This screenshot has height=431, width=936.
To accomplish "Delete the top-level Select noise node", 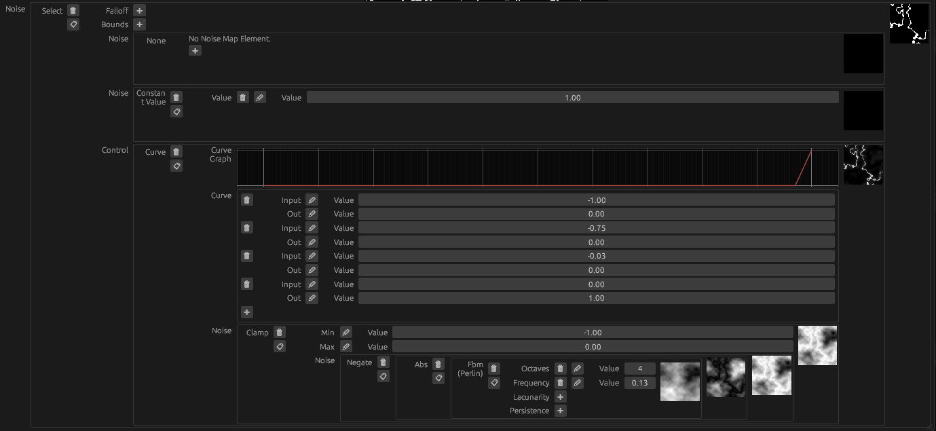I will (73, 11).
